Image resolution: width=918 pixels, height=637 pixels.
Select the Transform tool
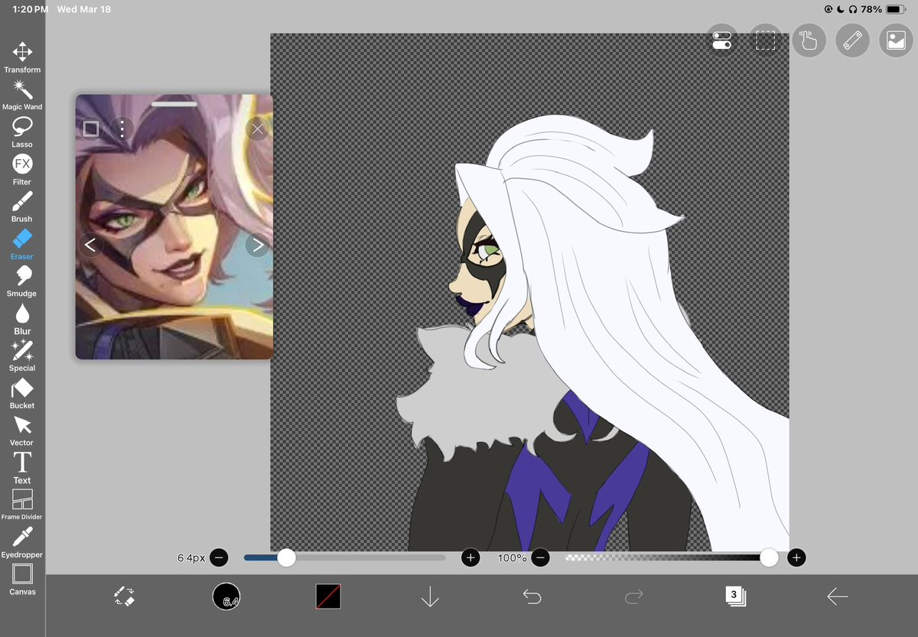22,58
